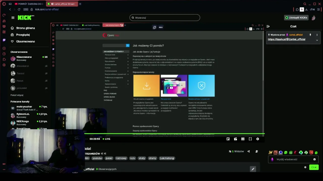Image resolution: width=323 pixels, height=181 pixels.
Task: Open Nieuczesana followed channel
Action: click(29, 58)
